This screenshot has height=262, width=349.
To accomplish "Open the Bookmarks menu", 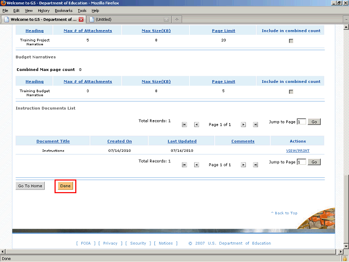I will coord(63,10).
